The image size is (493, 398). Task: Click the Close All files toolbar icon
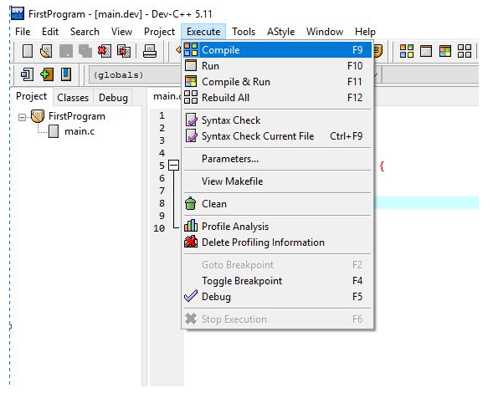pos(124,51)
